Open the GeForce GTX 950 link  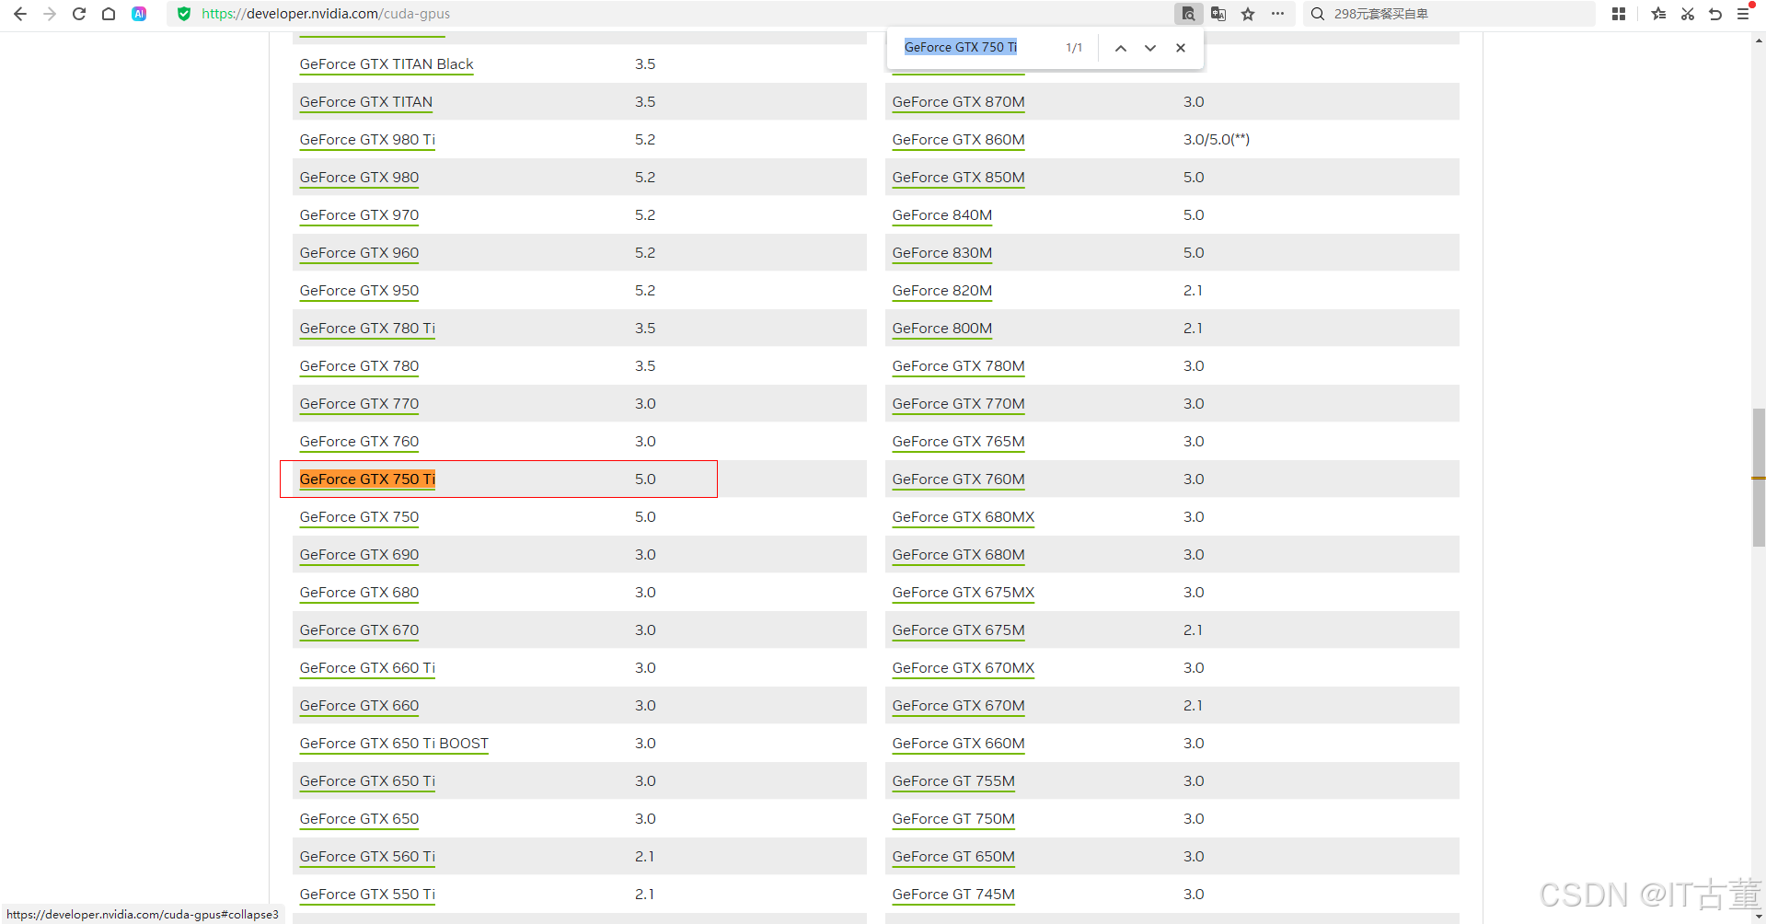pos(359,291)
